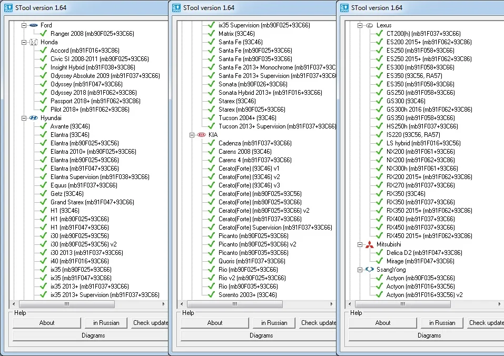Click horizontal scrollbar thumb in left window

66,304
